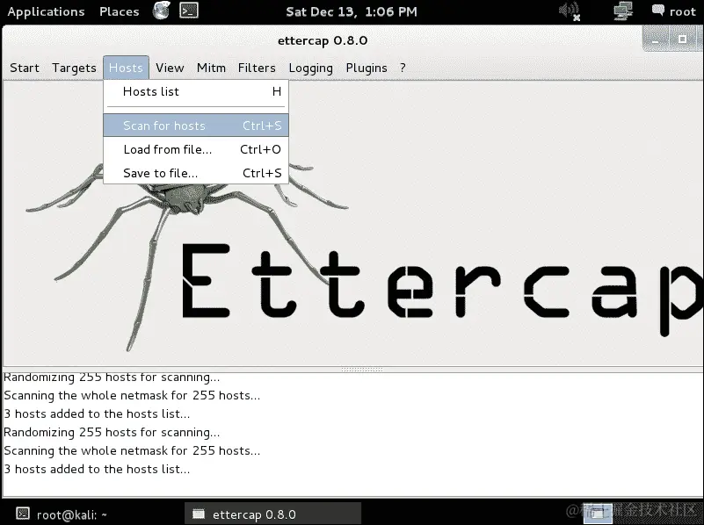The image size is (704, 525).
Task: Open the Filters menu
Action: tap(257, 68)
